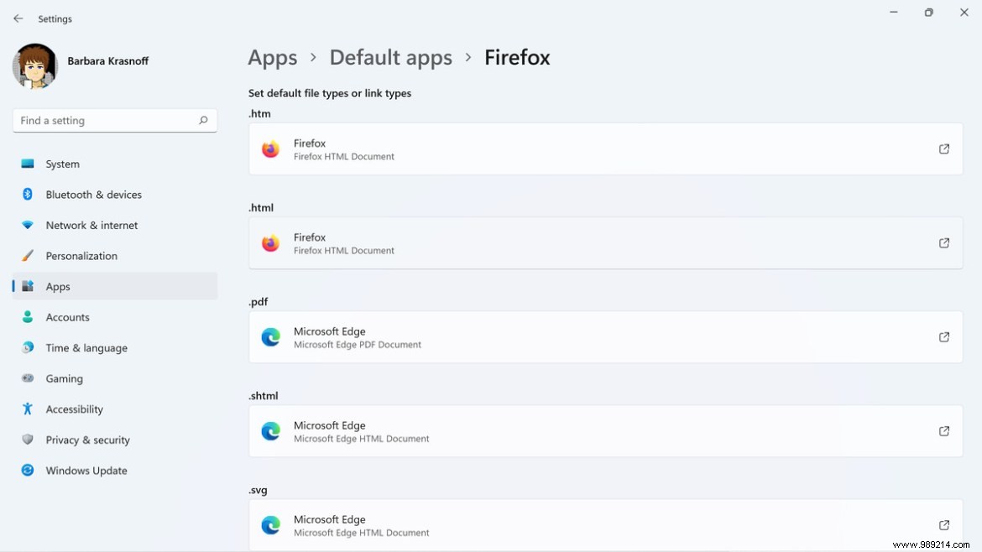Select Accounts in the settings sidebar

[67, 317]
